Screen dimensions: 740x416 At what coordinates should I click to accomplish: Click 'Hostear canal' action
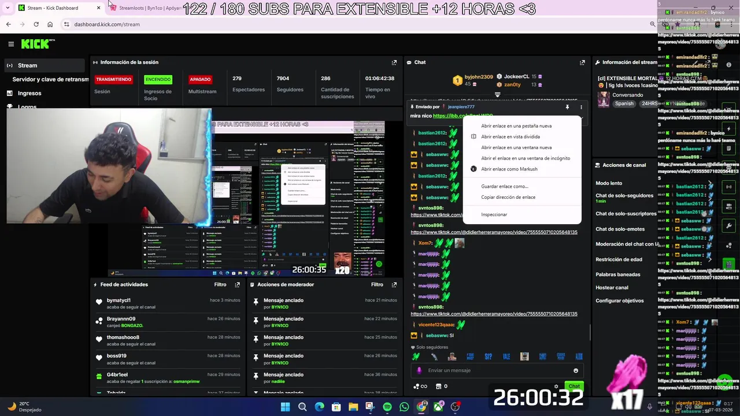[x=612, y=288]
